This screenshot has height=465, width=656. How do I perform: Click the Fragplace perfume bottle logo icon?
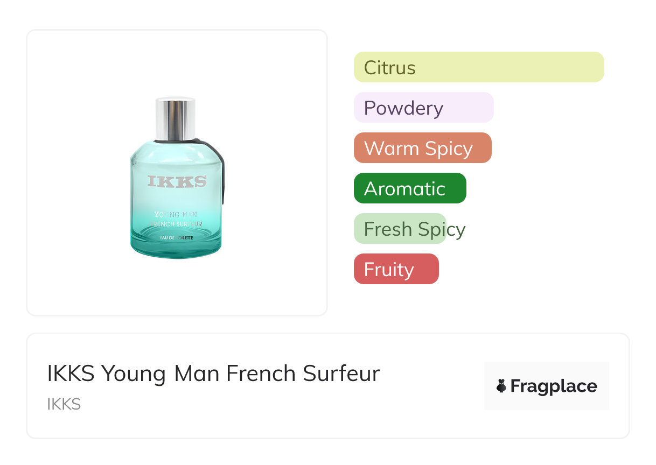pos(501,386)
